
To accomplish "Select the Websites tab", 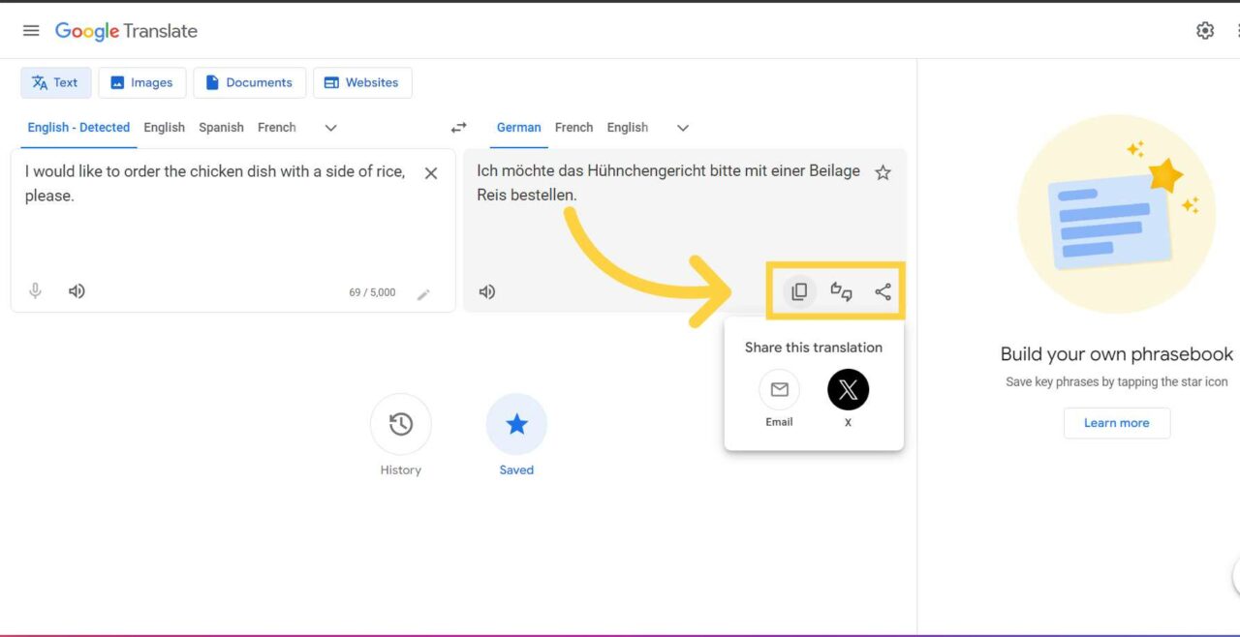I will (362, 82).
